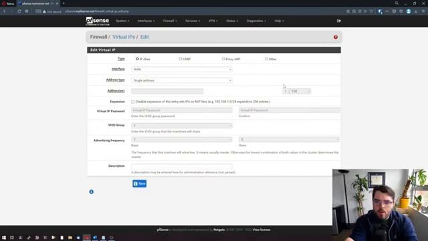
Task: Click the Description input field
Action: 182,166
